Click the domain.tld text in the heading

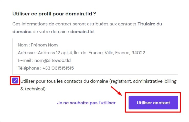84,13
